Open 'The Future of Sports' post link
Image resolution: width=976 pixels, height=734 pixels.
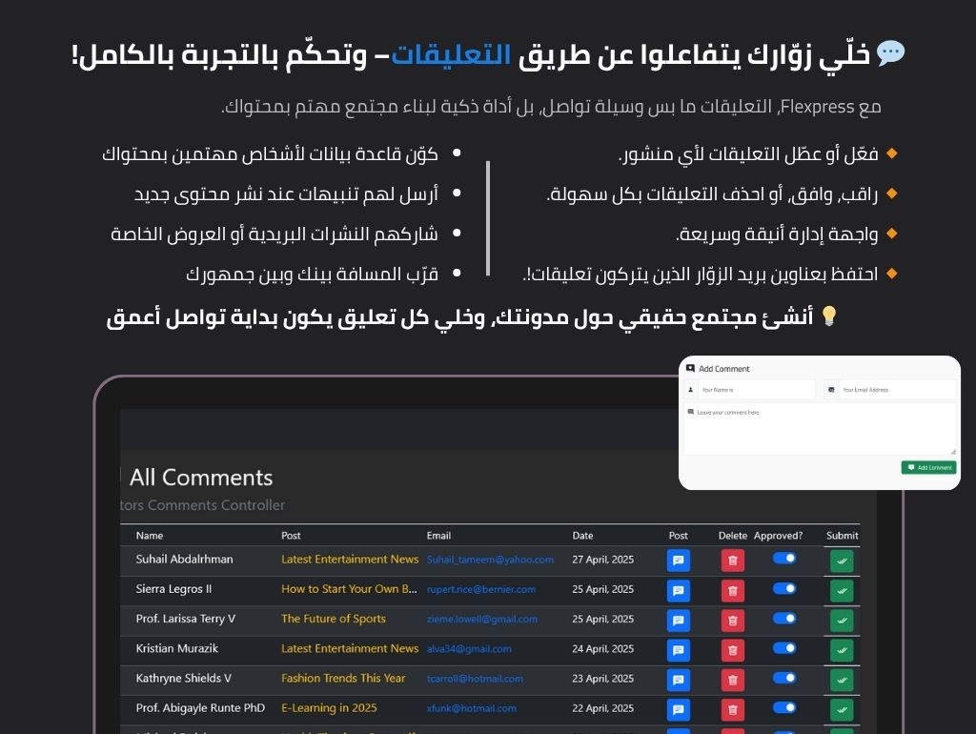click(333, 619)
